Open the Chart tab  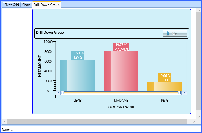(26, 5)
